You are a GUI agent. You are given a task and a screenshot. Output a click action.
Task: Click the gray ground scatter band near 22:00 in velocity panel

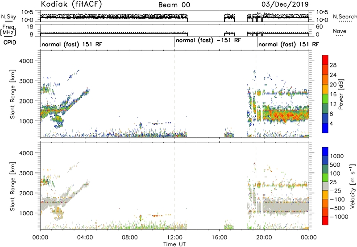coord(286,207)
